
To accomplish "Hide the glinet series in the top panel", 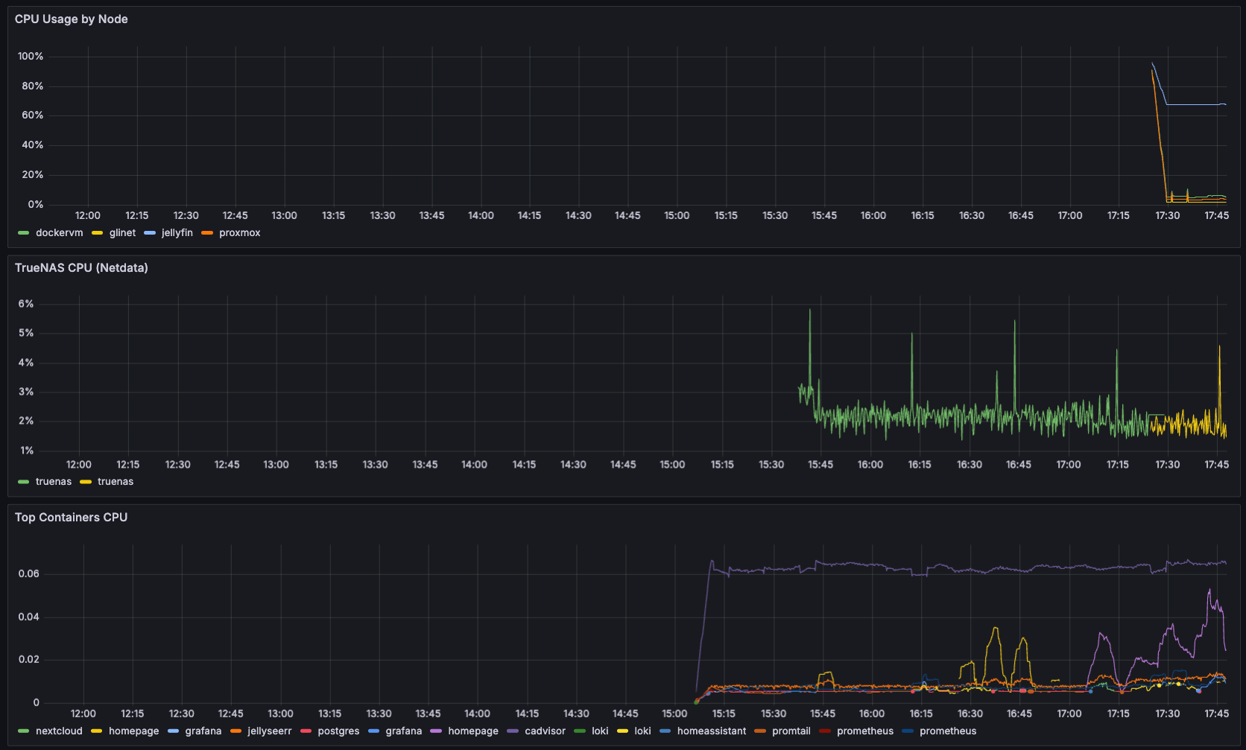I will [x=121, y=232].
